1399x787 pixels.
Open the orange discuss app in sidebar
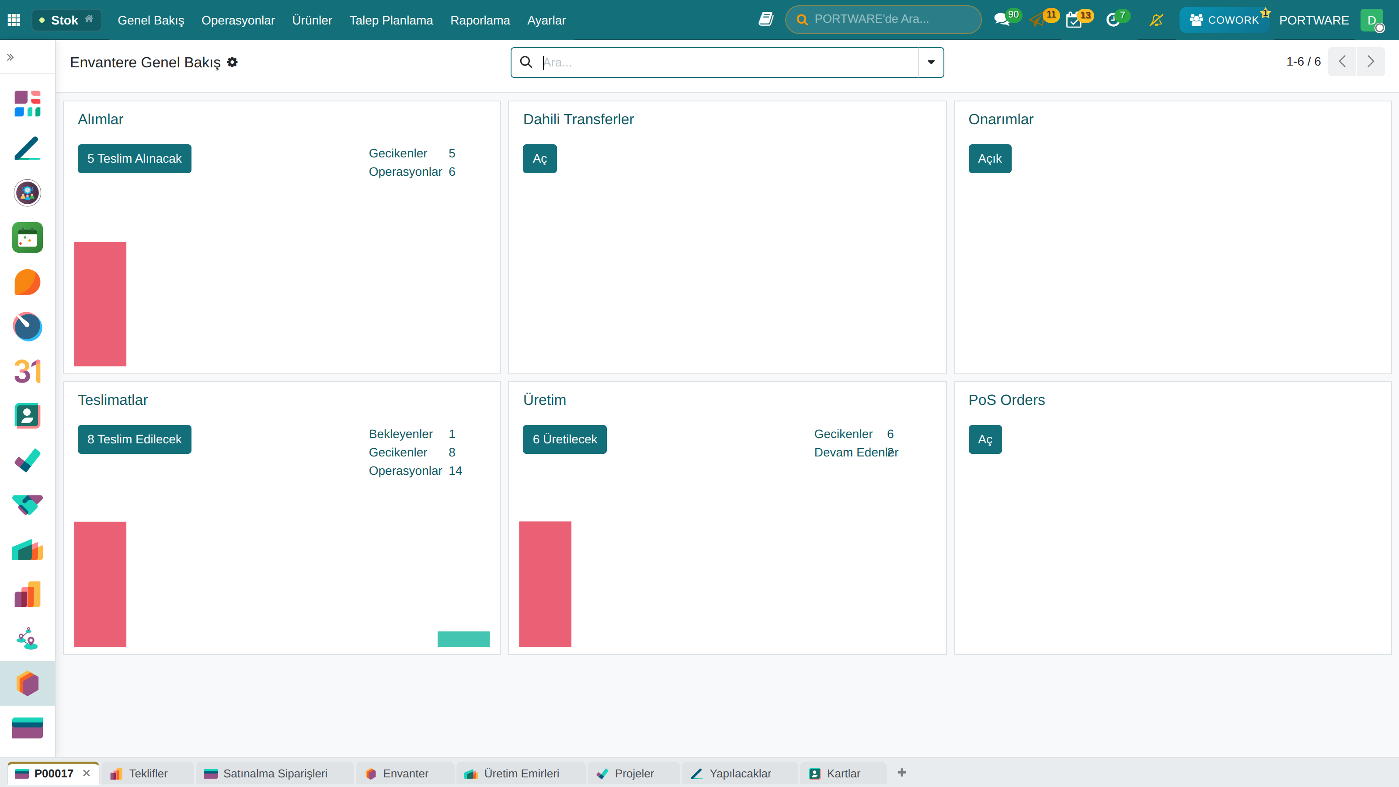[27, 282]
